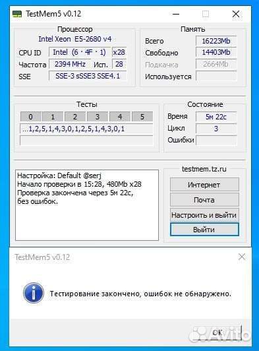Viewport: 259px width, 351px height.
Task: Click the 2394 MHz frequency field
Action: (70, 64)
